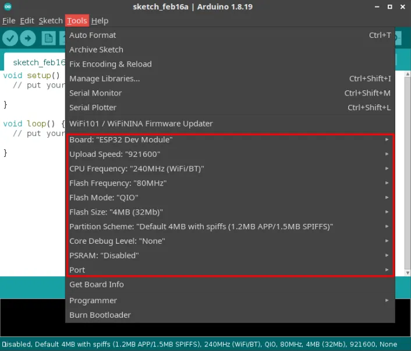Expand Board: "ESP32 Dev Module" submenu
Image resolution: width=411 pixels, height=351 pixels.
pos(230,140)
